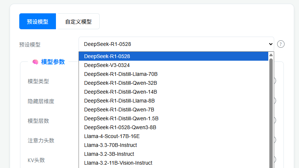Pick DeepSeek-R1-Distill-Llama-8B from the list
The image size is (299, 168).
click(173, 101)
